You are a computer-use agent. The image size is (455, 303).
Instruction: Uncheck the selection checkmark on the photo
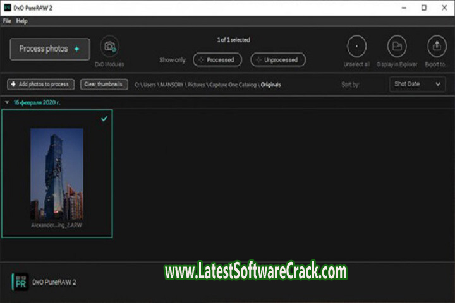pos(104,118)
